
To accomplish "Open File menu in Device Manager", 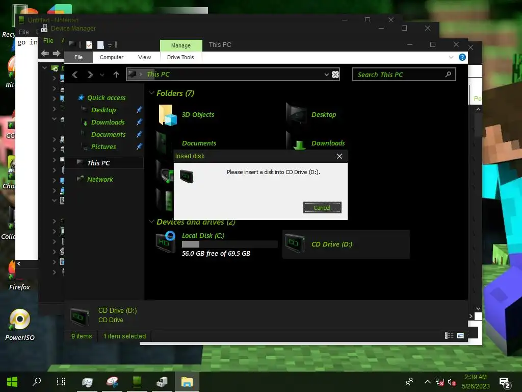I will pyautogui.click(x=48, y=41).
